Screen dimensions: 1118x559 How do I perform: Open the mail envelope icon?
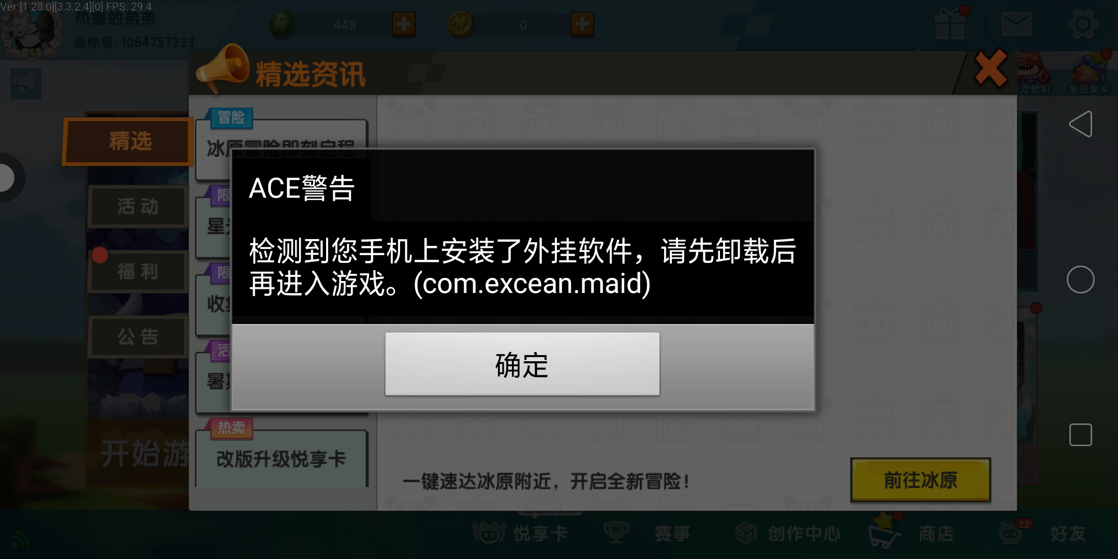pos(1017,24)
